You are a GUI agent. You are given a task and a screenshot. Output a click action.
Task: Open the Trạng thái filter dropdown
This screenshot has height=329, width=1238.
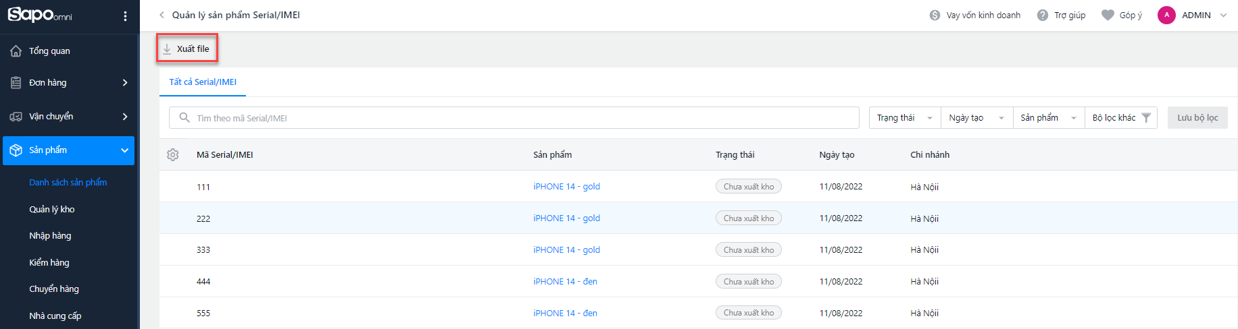click(x=905, y=118)
